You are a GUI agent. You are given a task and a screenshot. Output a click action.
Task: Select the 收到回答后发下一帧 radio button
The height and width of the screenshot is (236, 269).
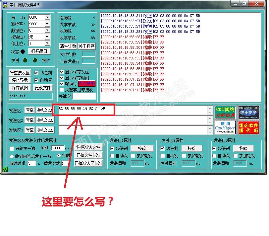[x=12, y=156]
